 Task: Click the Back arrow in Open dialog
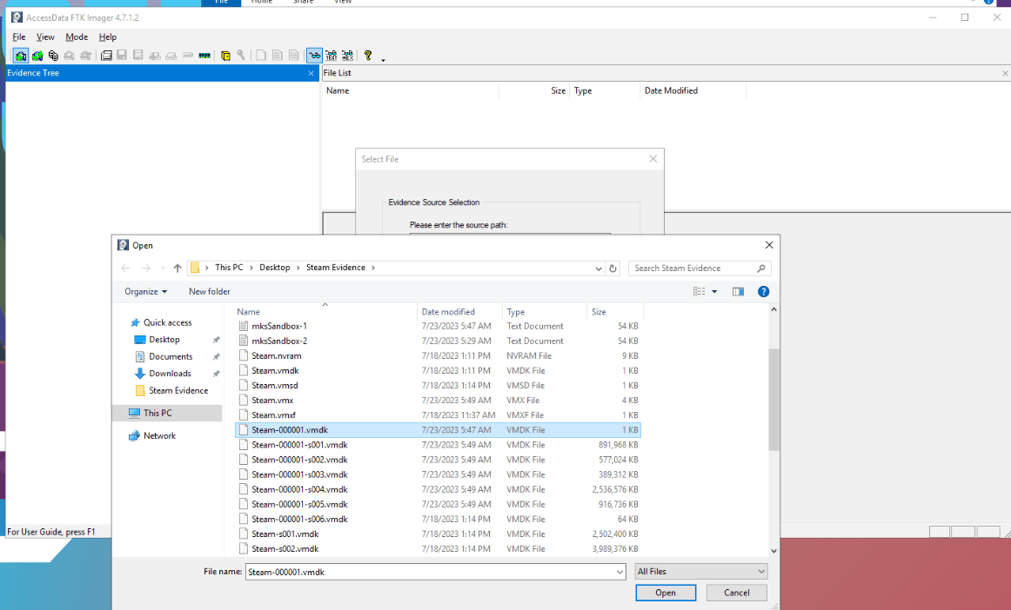tap(125, 268)
